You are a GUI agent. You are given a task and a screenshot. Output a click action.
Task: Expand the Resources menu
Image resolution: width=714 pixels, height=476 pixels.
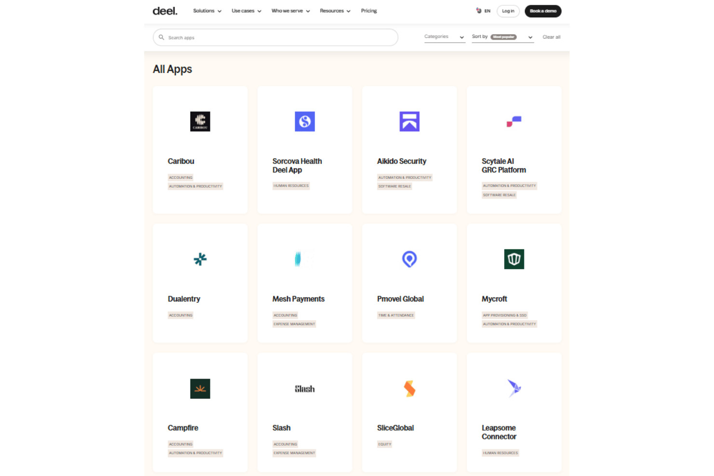click(335, 11)
